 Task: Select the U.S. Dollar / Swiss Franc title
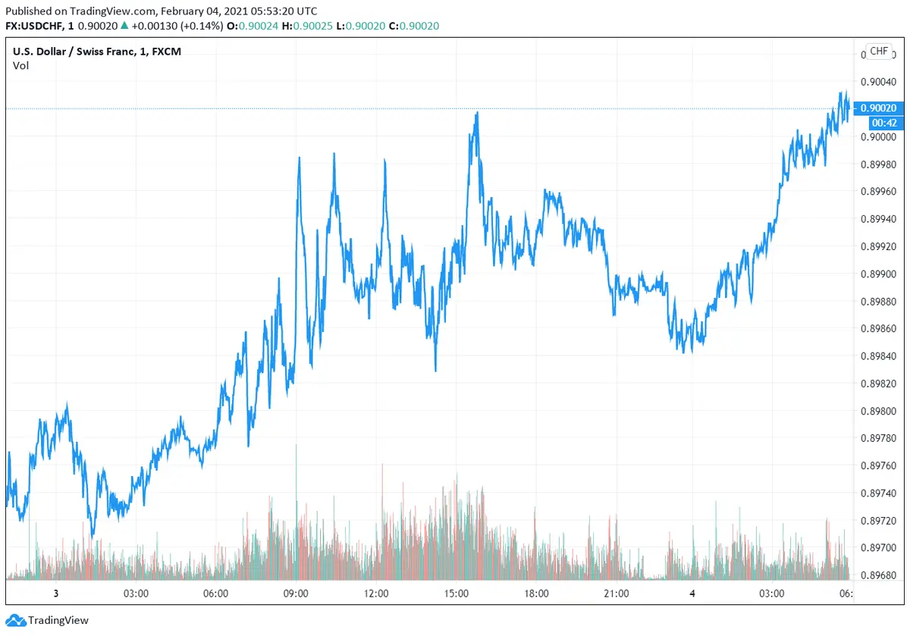click(74, 51)
